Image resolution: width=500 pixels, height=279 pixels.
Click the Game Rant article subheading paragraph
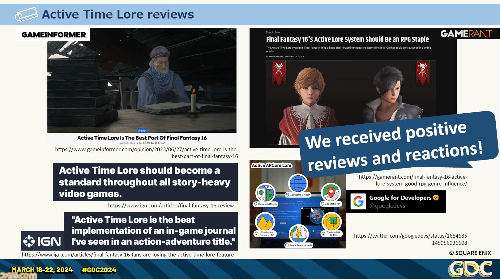(x=348, y=49)
